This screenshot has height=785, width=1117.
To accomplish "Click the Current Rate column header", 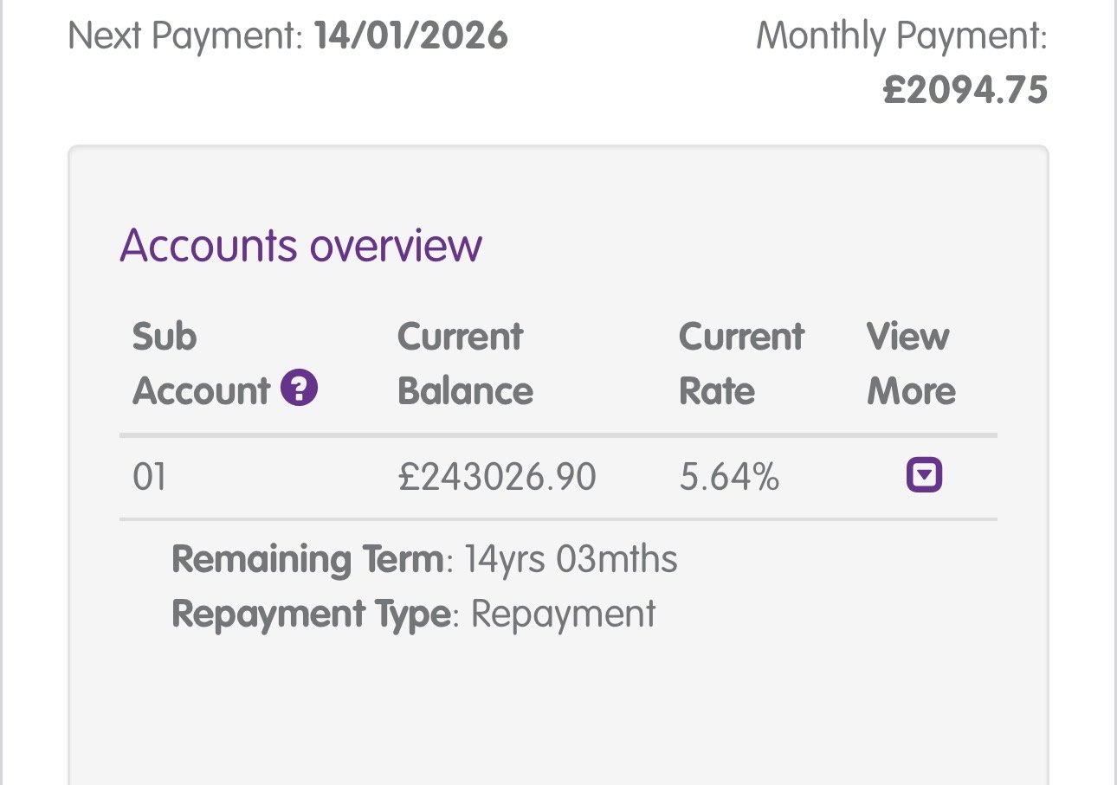I will [x=741, y=364].
